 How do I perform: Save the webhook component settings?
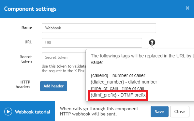pyautogui.click(x=159, y=112)
